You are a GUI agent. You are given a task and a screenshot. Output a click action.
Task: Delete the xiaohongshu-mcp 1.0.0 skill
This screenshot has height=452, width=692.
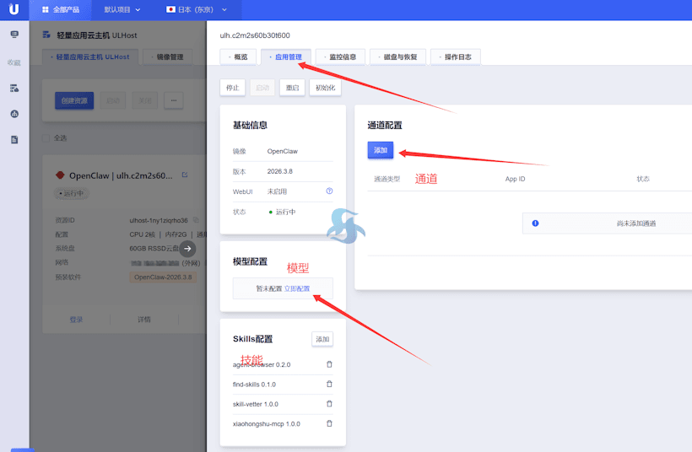[329, 423]
